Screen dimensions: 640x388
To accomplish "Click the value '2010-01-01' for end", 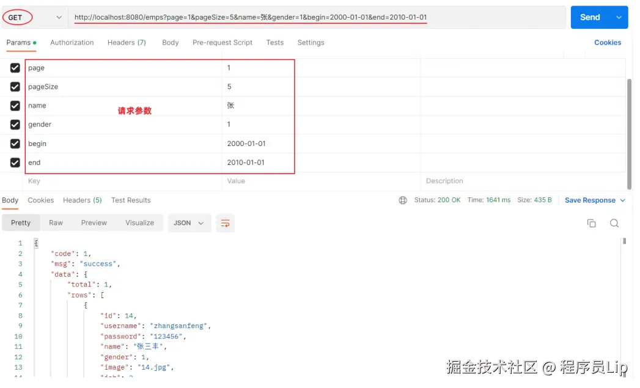I will tap(246, 163).
